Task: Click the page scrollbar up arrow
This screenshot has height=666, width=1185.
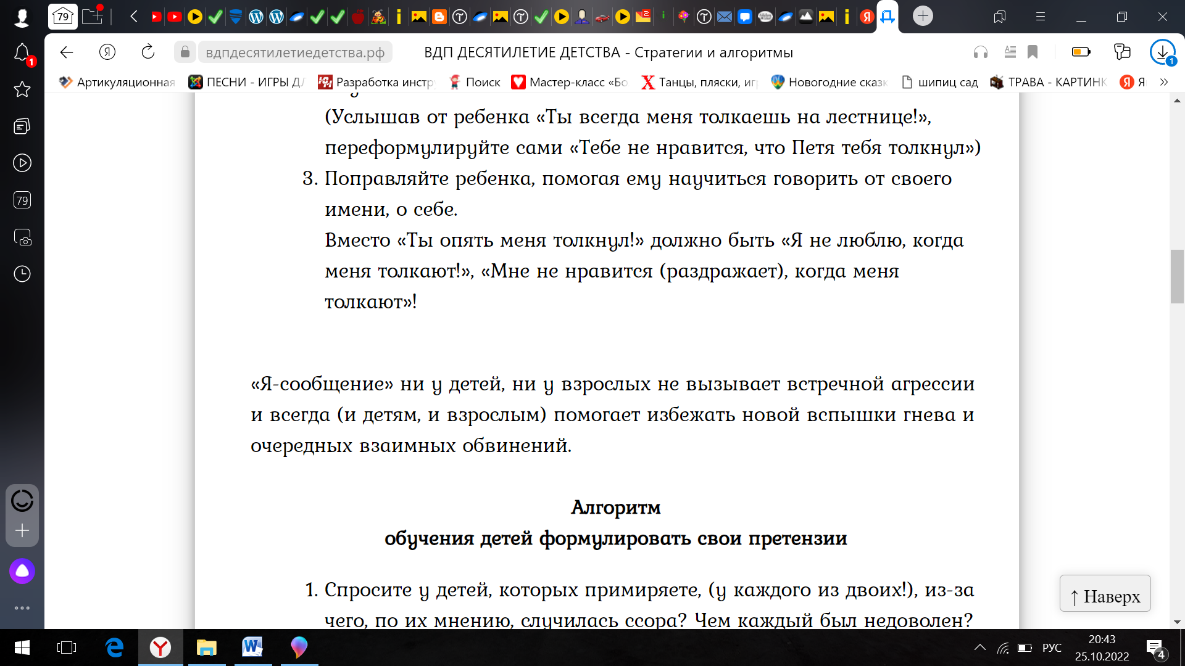Action: coord(1177,100)
